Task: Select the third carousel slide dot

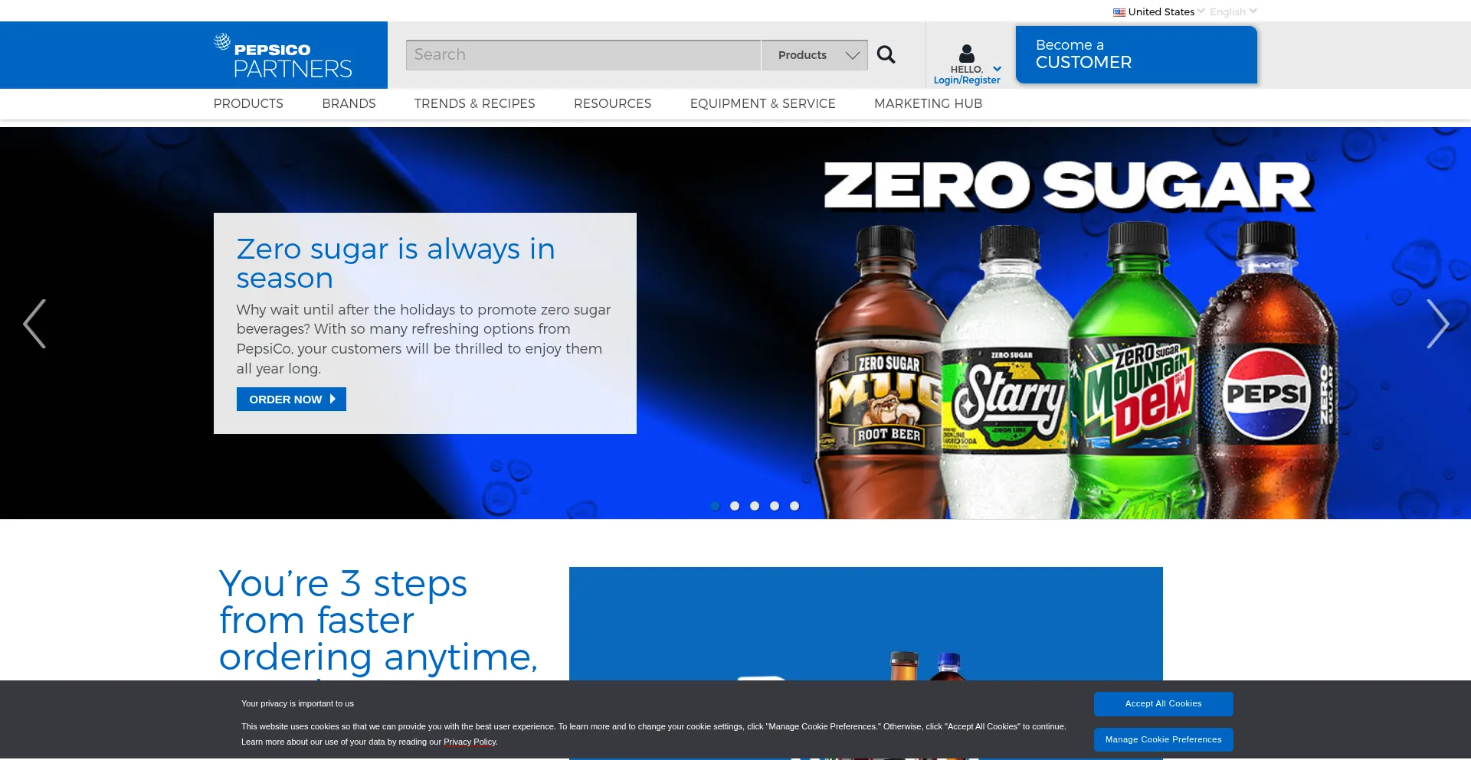Action: (x=755, y=506)
